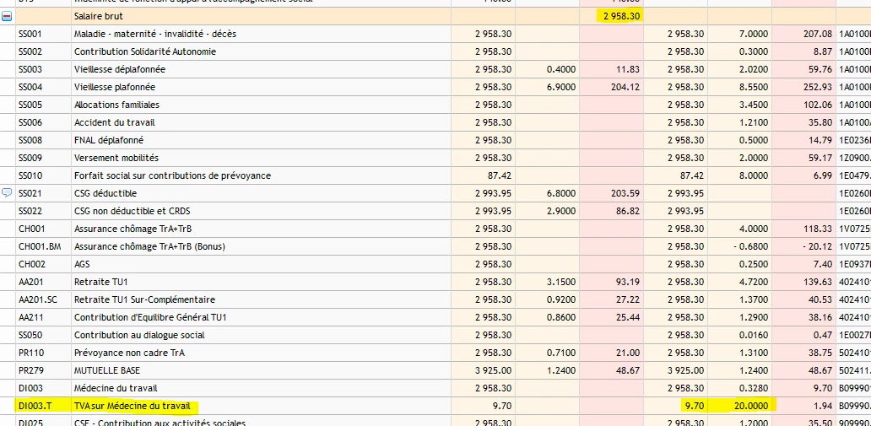Select the 139.63 Retraite TU1 amount
This screenshot has height=426, width=871.
pyautogui.click(x=818, y=282)
